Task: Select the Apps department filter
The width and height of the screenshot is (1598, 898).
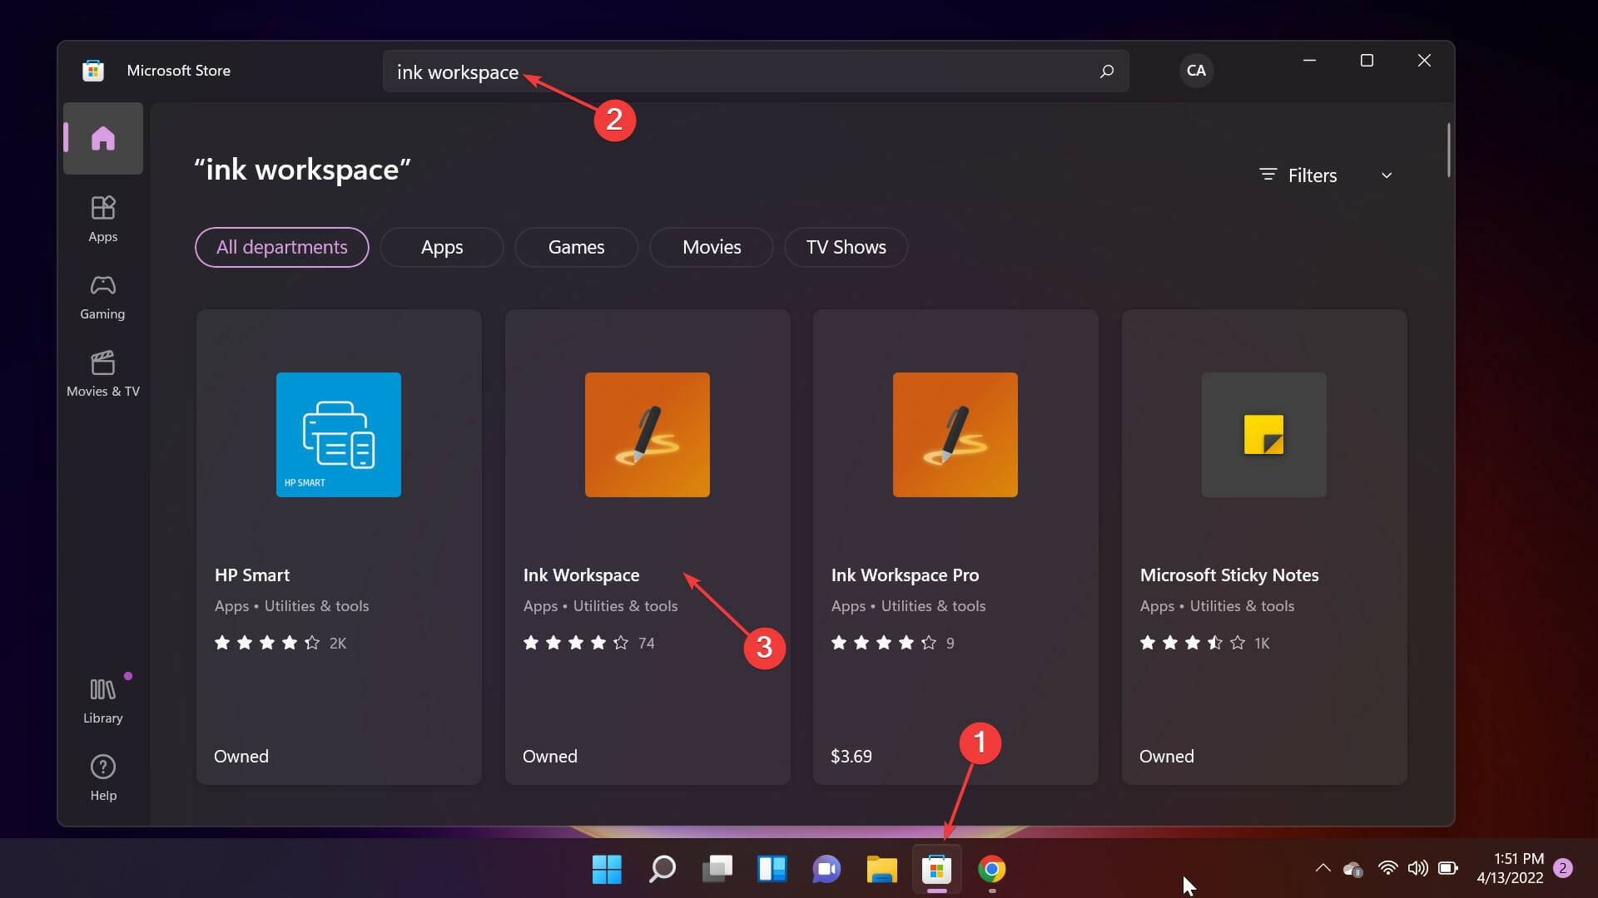Action: click(441, 247)
